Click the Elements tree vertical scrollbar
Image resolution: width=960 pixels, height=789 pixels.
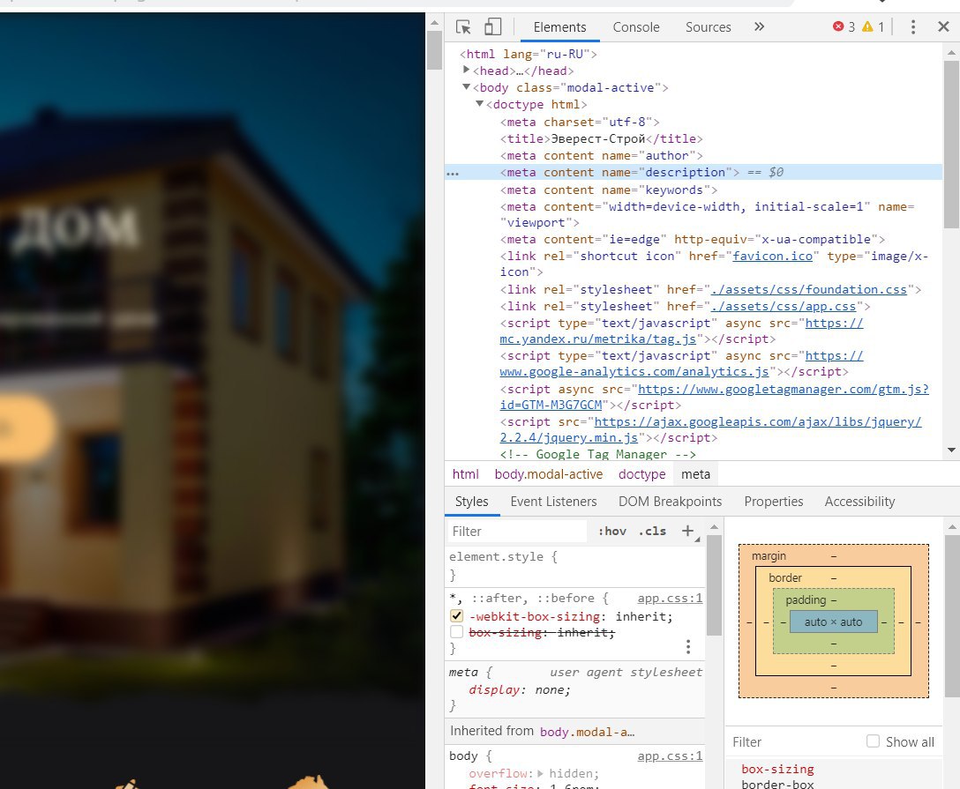tap(951, 145)
